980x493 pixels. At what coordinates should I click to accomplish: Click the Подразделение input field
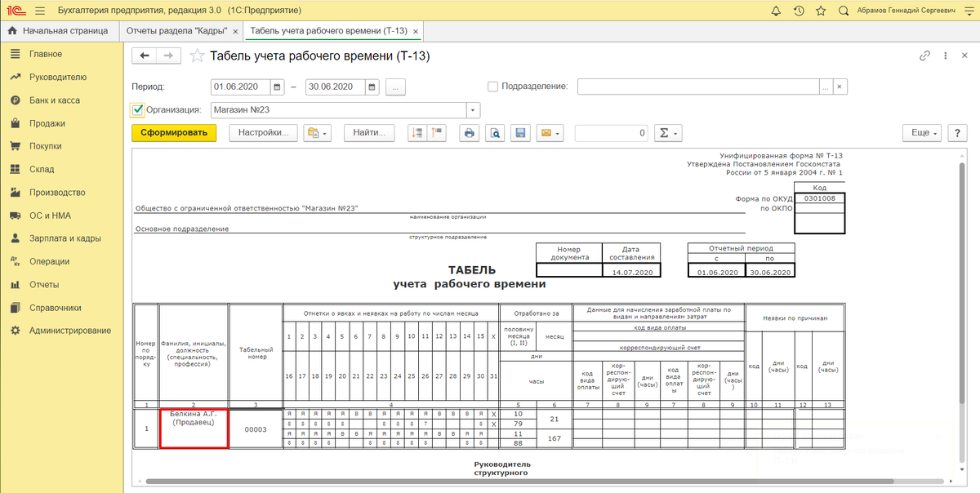698,87
